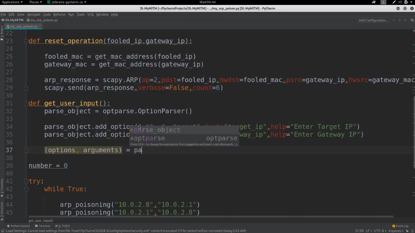The image size is (415, 233).
Task: Open the Run menu
Action: [x=71, y=14]
